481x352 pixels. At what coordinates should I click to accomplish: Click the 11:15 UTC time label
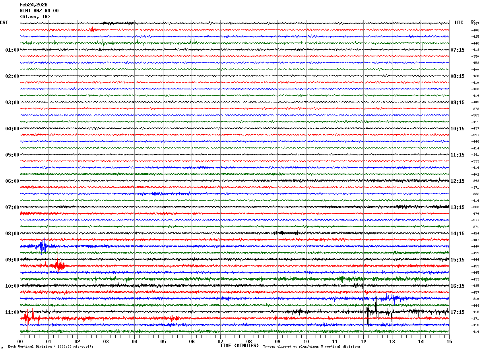[458, 155]
